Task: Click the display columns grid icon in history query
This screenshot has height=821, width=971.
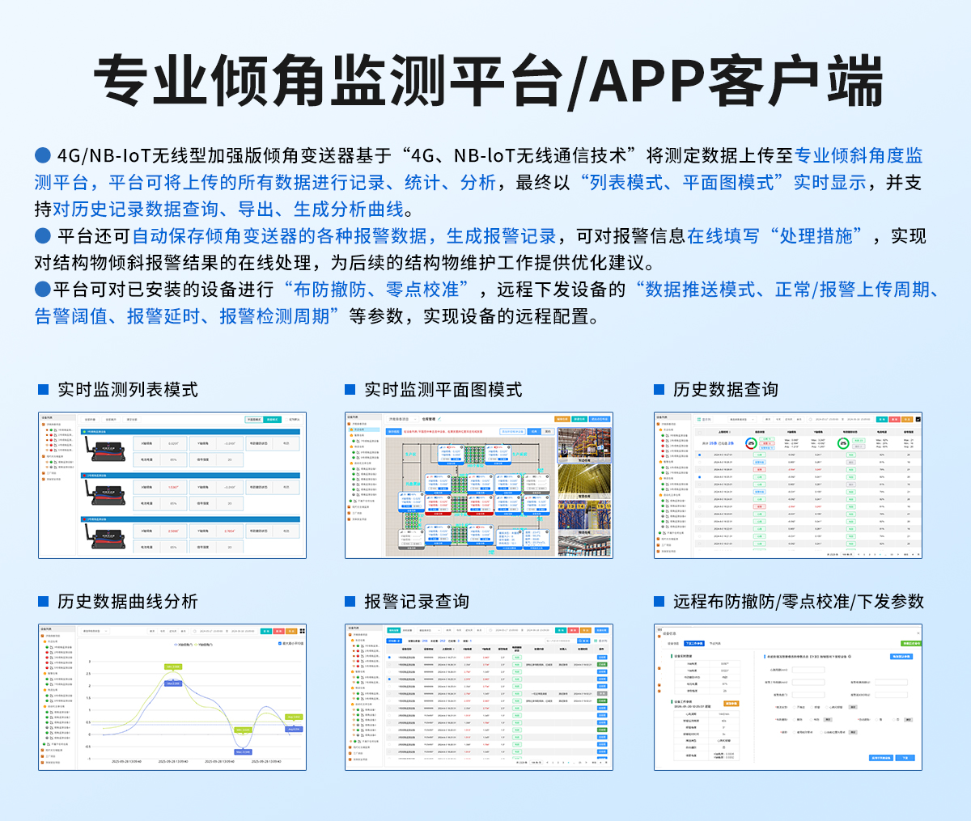Action: pos(699,419)
